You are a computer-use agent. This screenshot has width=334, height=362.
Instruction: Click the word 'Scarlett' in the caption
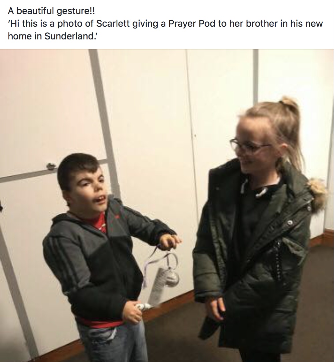(113, 24)
